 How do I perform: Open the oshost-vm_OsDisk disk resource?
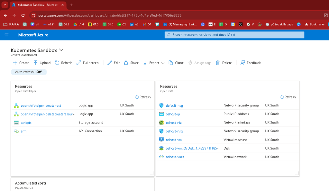(x=192, y=148)
